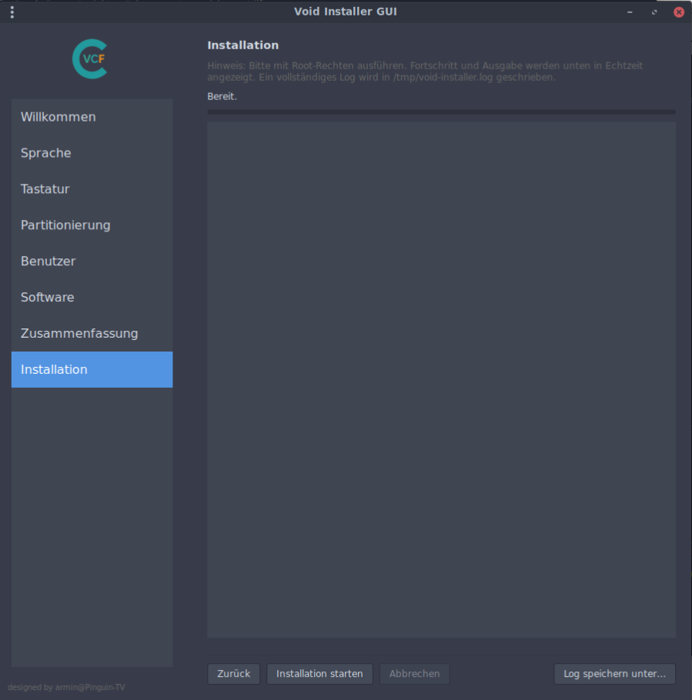
Task: Go to the Willkommen step
Action: (92, 117)
